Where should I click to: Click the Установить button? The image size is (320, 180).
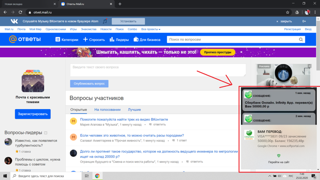(128, 21)
